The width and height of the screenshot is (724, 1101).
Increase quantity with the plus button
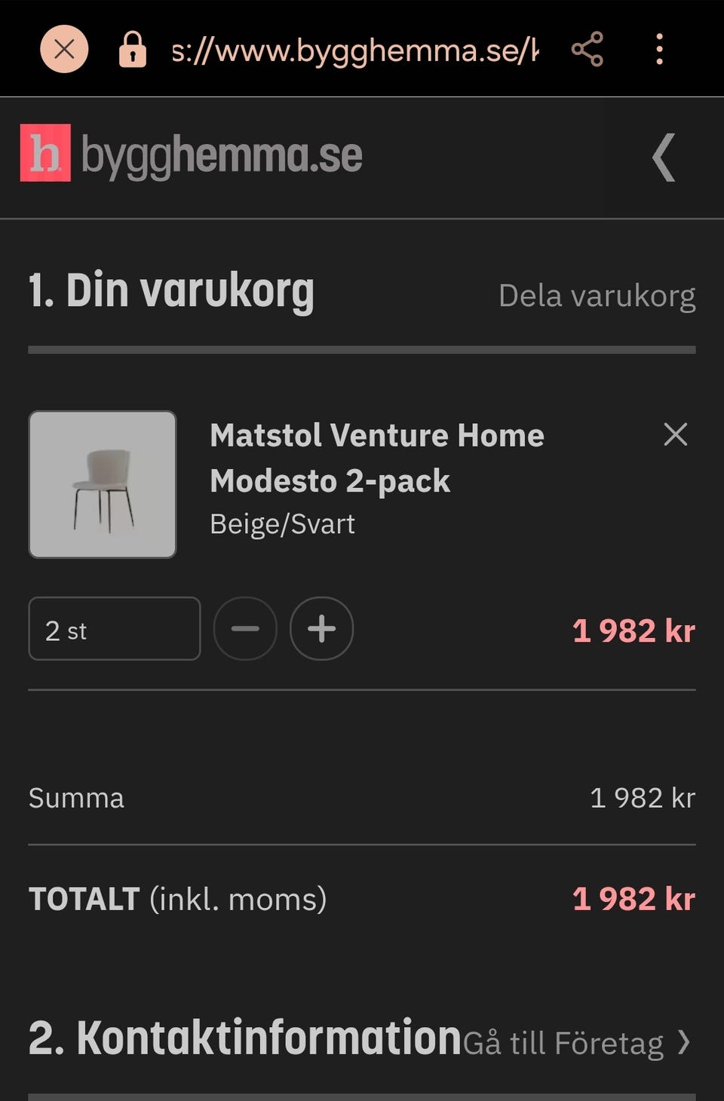coord(321,629)
